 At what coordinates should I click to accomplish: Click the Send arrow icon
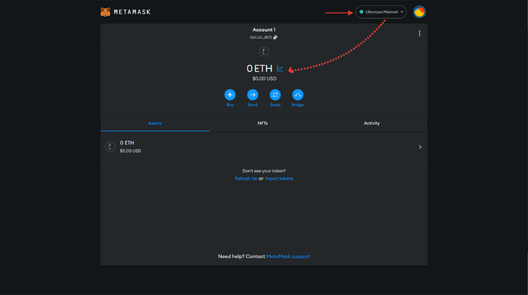(x=253, y=94)
